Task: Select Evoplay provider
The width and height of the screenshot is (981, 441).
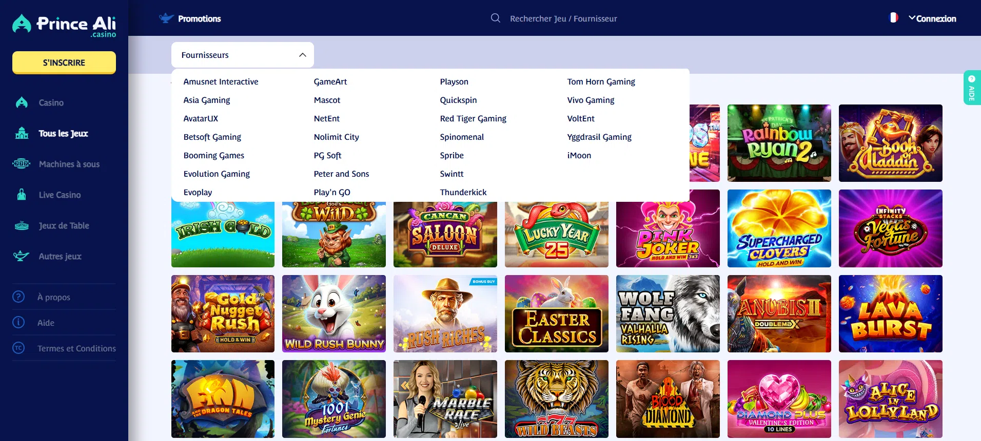Action: pyautogui.click(x=198, y=192)
